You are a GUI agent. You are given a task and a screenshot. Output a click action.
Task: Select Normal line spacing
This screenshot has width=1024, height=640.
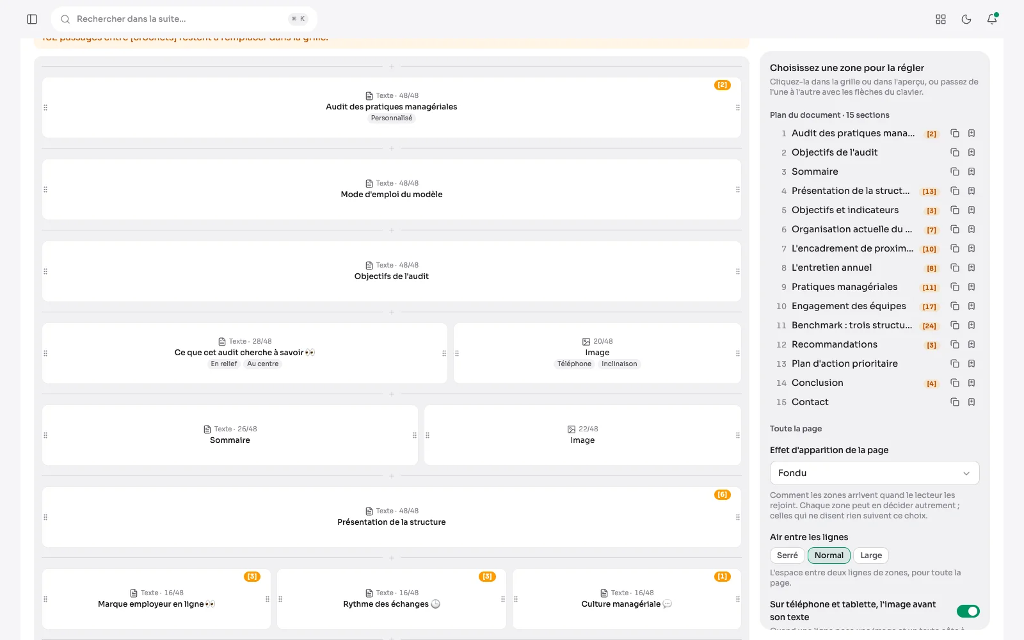pyautogui.click(x=829, y=556)
